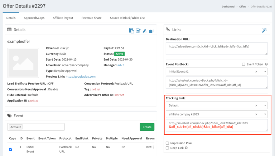Check the Impression Pixel checkbox

tap(168, 143)
